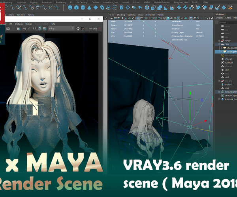
Task: Click the RGB channel display icon
Action: 24,28
